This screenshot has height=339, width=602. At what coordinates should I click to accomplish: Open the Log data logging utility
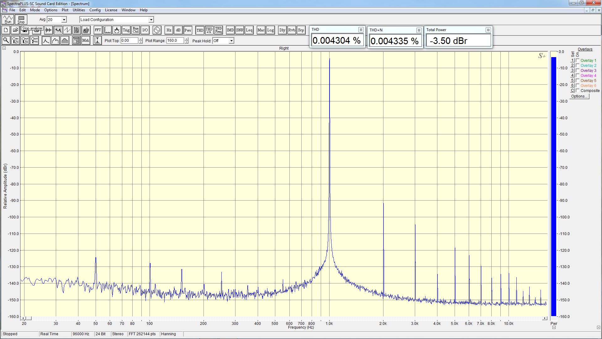coord(270,30)
